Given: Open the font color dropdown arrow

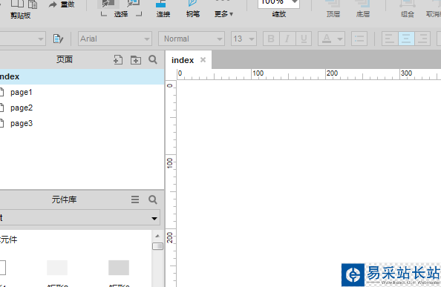Looking at the screenshot, I should pyautogui.click(x=340, y=39).
